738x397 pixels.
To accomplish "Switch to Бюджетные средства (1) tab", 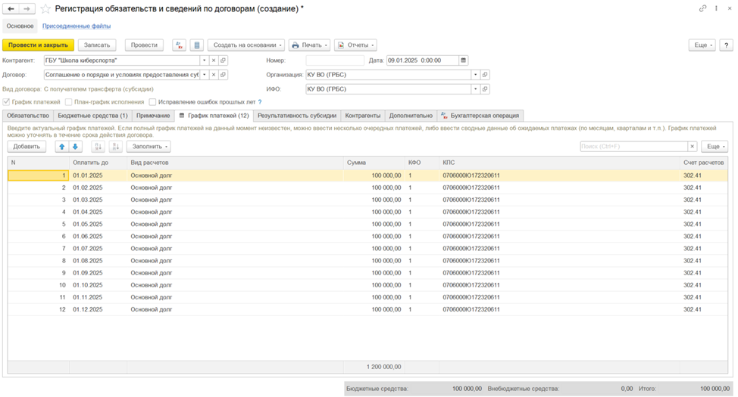I will (92, 116).
